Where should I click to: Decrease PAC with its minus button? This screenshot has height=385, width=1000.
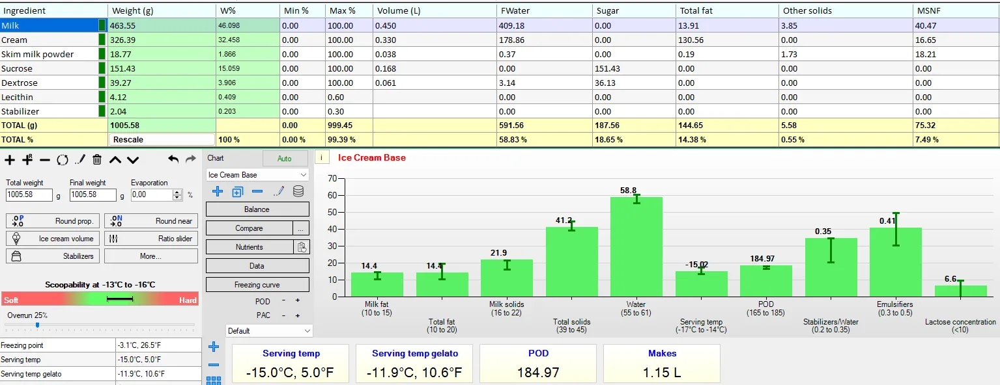coord(283,315)
